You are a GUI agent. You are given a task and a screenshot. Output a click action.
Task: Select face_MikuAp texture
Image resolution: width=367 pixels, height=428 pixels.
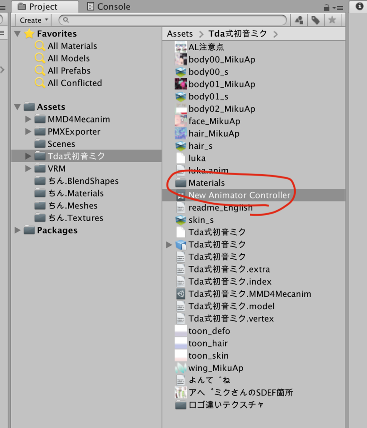pos(214,121)
